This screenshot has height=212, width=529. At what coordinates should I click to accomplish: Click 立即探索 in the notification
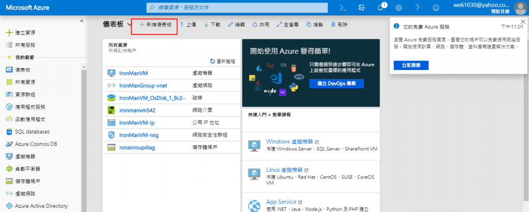click(x=411, y=66)
